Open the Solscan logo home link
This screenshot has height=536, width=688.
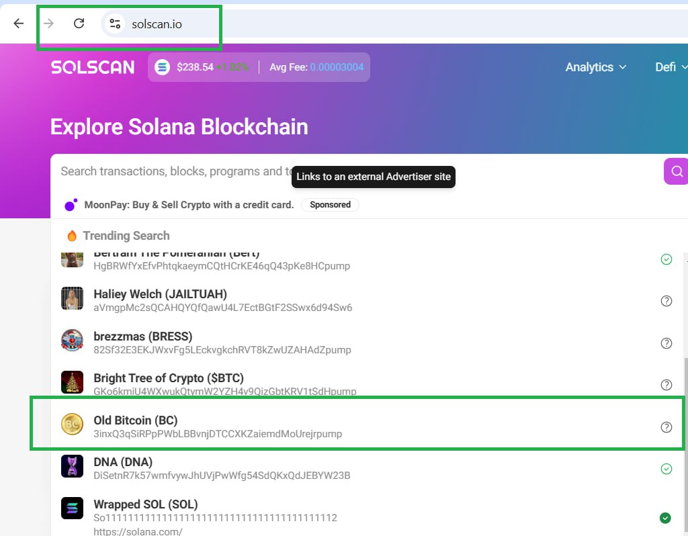pyautogui.click(x=93, y=67)
